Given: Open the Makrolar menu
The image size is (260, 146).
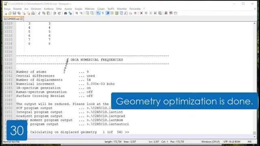Looking at the screenshot, I should coord(90,9).
